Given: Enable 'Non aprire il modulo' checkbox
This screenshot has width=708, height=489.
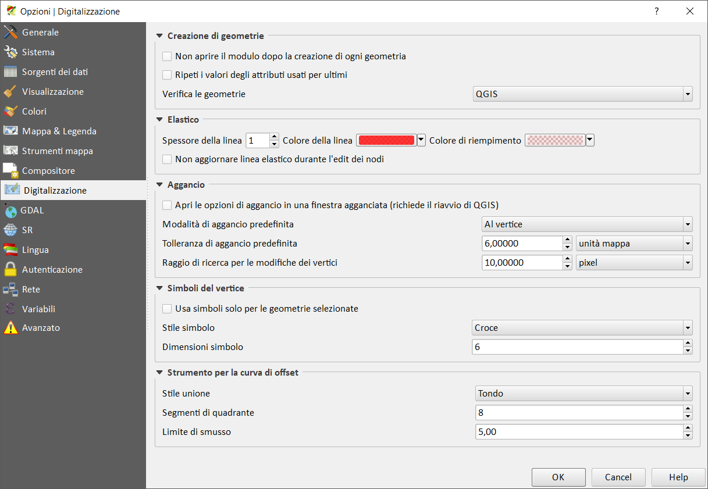Looking at the screenshot, I should pyautogui.click(x=168, y=56).
